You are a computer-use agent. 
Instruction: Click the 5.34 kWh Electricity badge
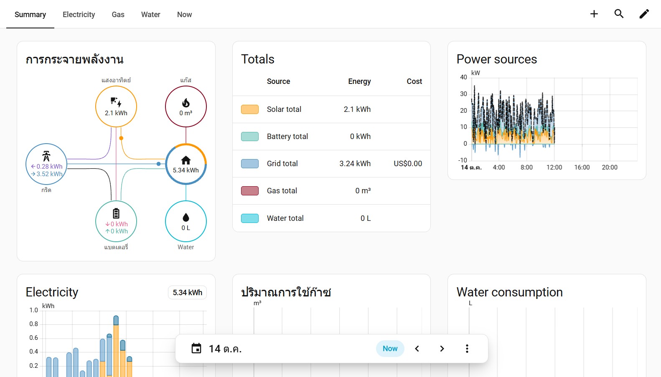(187, 293)
